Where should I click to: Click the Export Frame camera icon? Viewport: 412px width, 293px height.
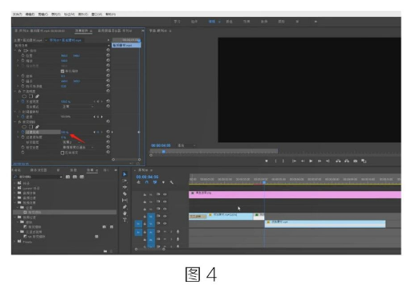[x=355, y=161]
